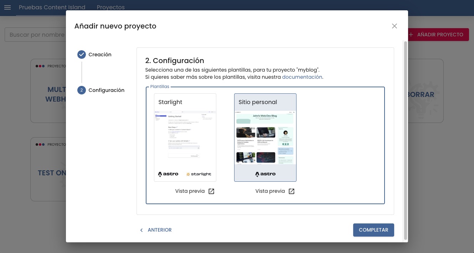Select the Starlight template card

(x=185, y=138)
